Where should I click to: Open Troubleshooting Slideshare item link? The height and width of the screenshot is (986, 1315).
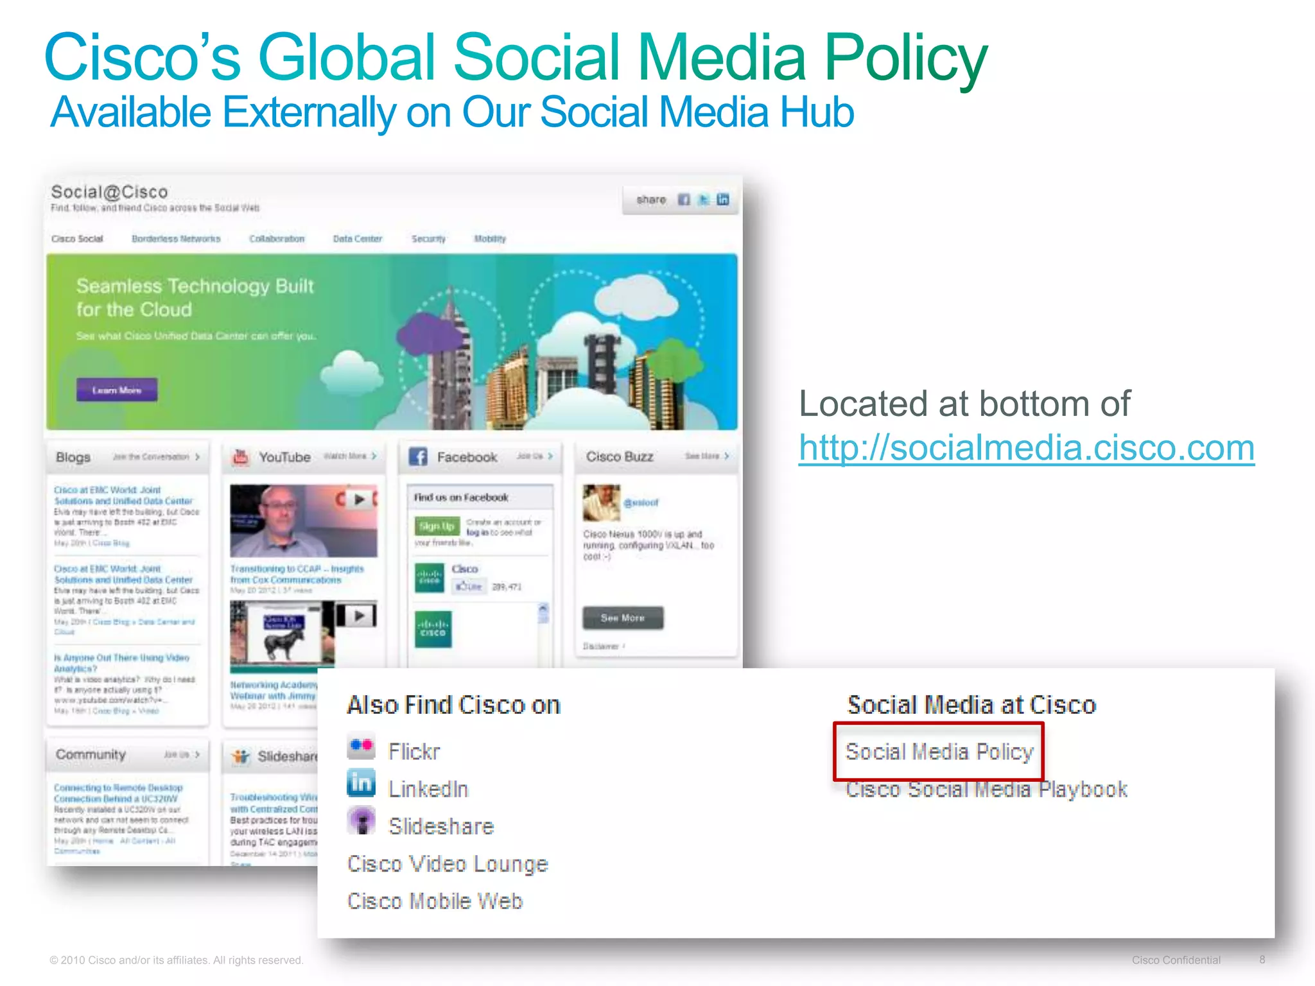pos(274,803)
